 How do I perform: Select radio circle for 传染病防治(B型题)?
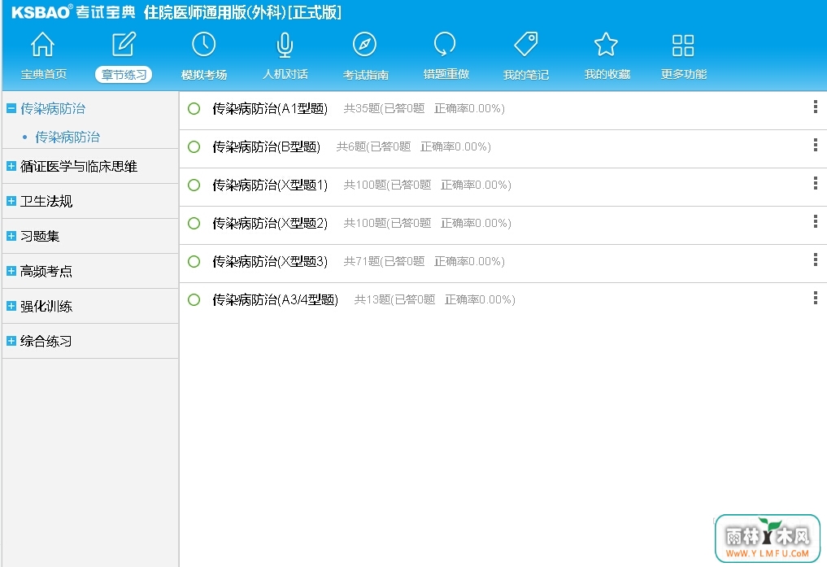click(194, 146)
